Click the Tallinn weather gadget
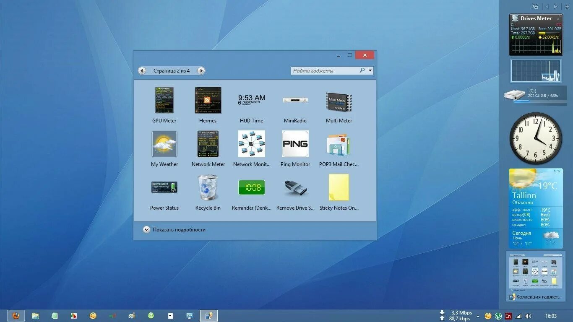The height and width of the screenshot is (322, 573). click(536, 208)
